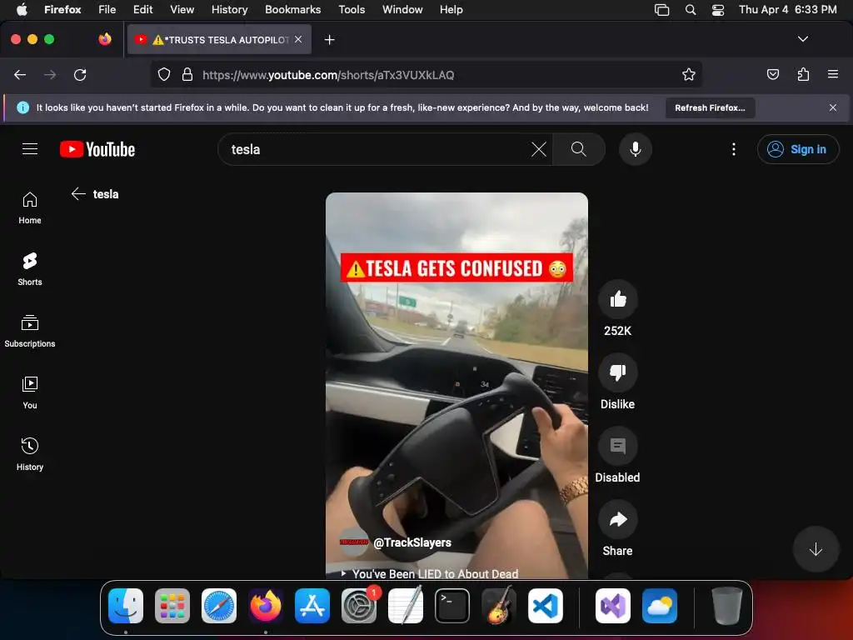The image size is (853, 640).
Task: Open Shorts in sidebar
Action: (x=30, y=269)
